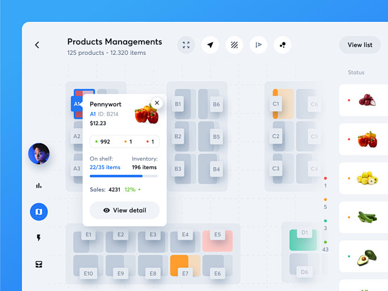Select shelf C5

click(x=314, y=137)
